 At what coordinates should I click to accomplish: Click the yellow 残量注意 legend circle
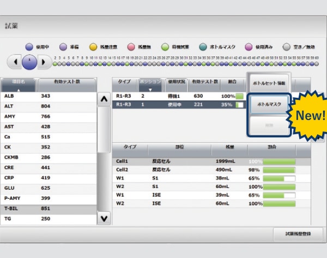[93, 47]
